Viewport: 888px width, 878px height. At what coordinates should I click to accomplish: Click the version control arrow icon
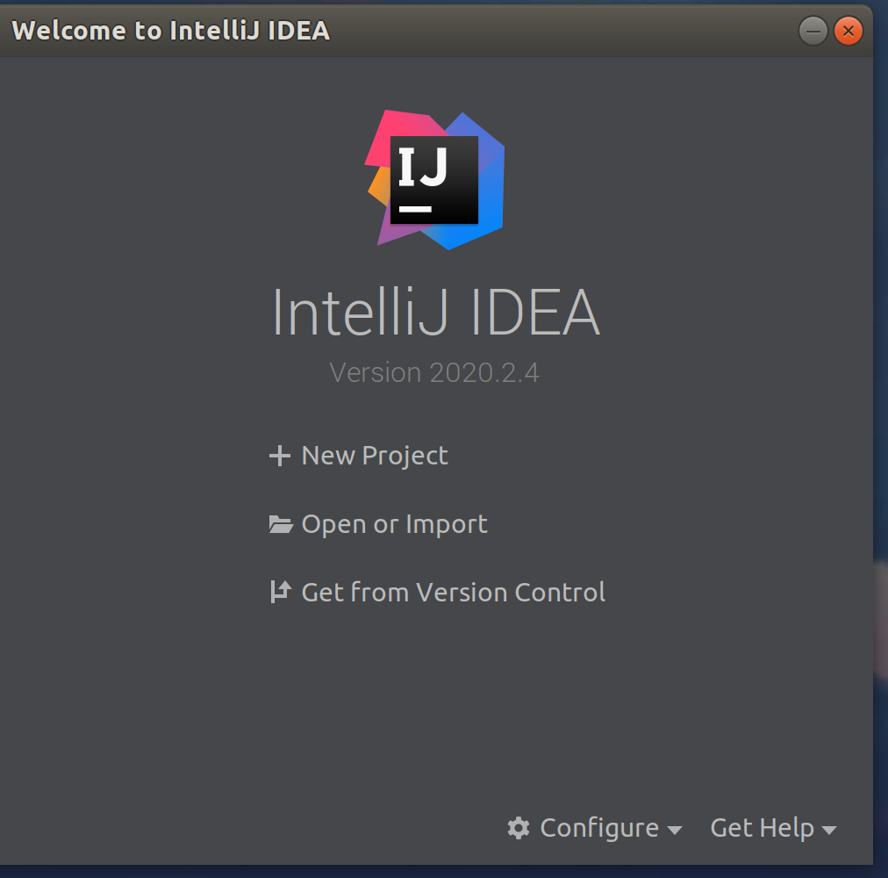pos(279,593)
